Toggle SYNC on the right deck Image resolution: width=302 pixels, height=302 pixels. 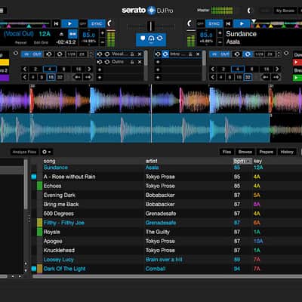214,24
